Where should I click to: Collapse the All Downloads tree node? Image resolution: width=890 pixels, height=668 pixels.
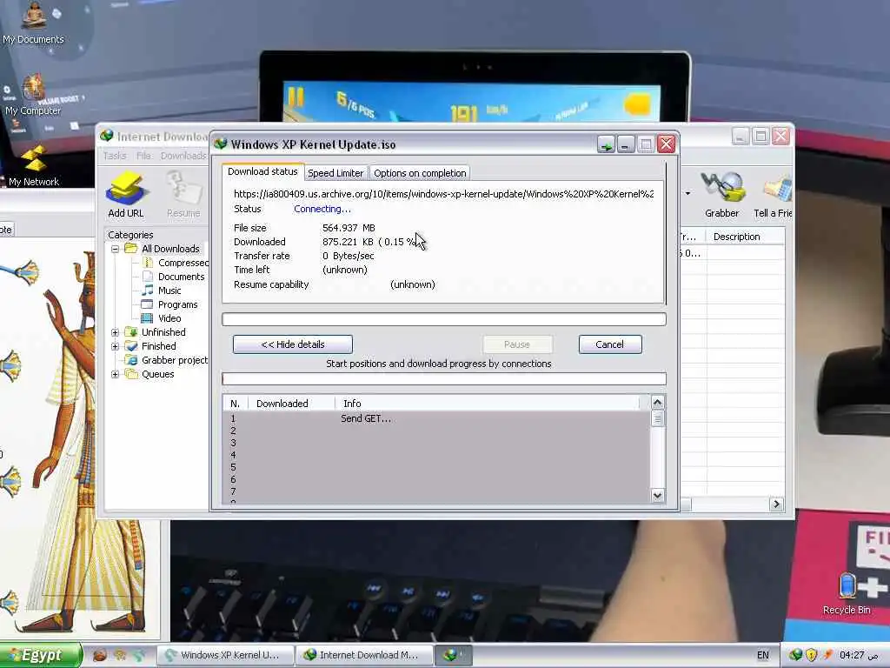tap(116, 249)
